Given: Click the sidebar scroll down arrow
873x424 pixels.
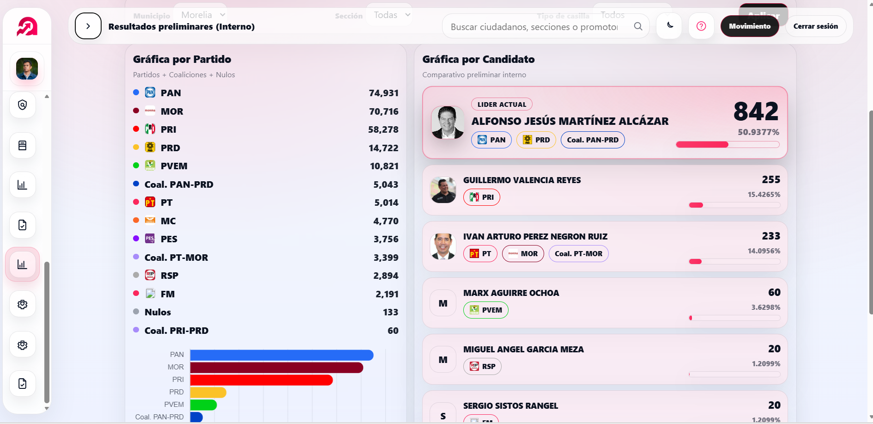Looking at the screenshot, I should tap(47, 408).
